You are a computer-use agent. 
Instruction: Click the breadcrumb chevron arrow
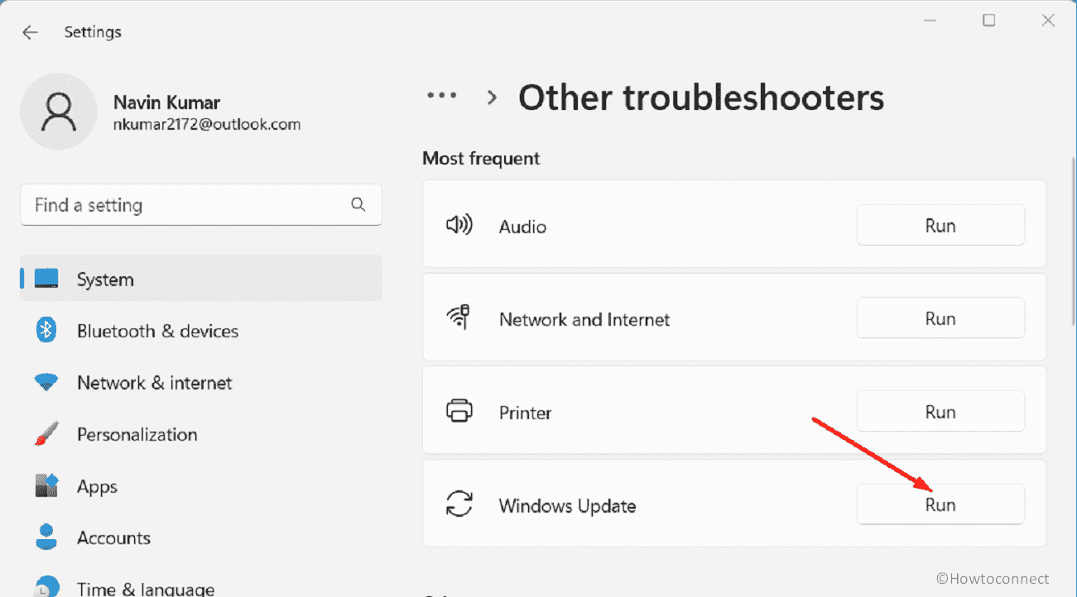493,98
